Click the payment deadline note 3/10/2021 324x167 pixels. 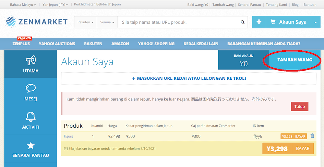[110, 149]
